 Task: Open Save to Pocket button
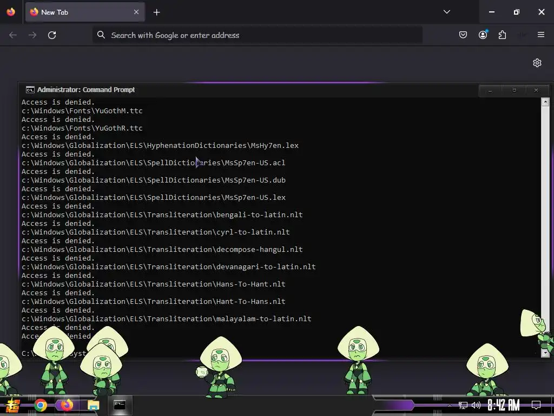(x=463, y=35)
